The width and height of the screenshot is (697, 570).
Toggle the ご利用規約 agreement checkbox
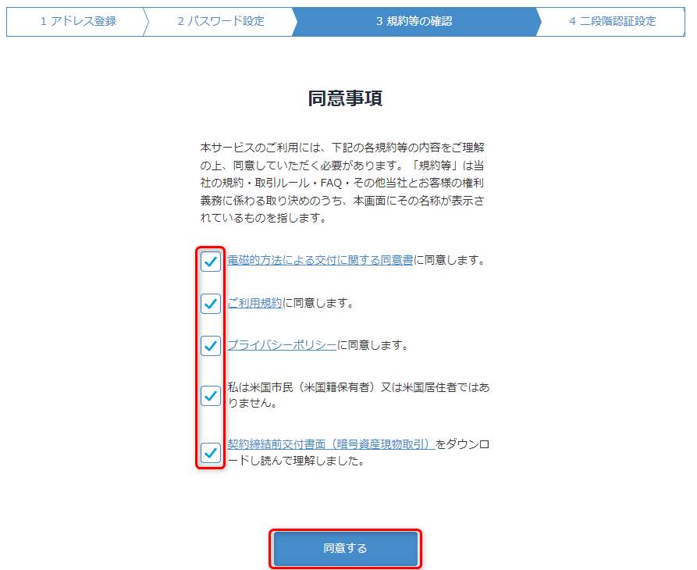pos(211,304)
